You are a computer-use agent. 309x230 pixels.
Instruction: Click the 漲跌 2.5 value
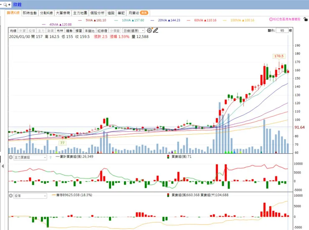point(101,37)
